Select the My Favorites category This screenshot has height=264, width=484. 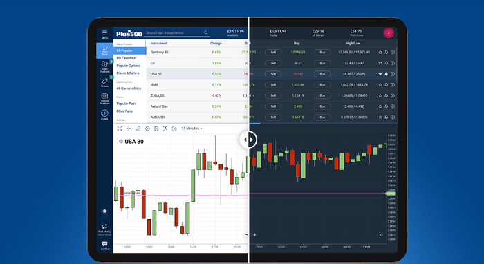[x=126, y=58]
